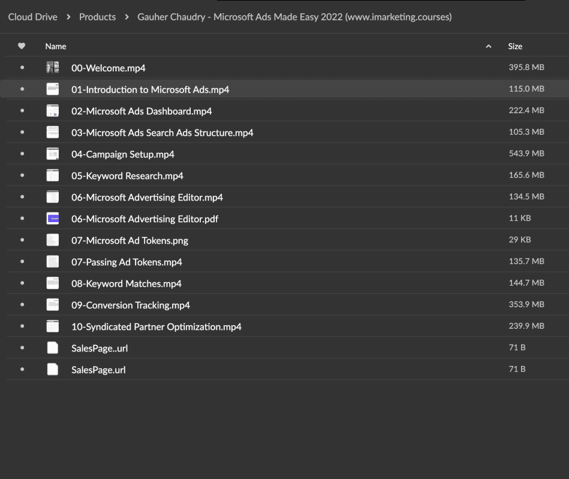Click the 115.0 MB size value
Viewport: 569px width, 479px height.
(526, 89)
